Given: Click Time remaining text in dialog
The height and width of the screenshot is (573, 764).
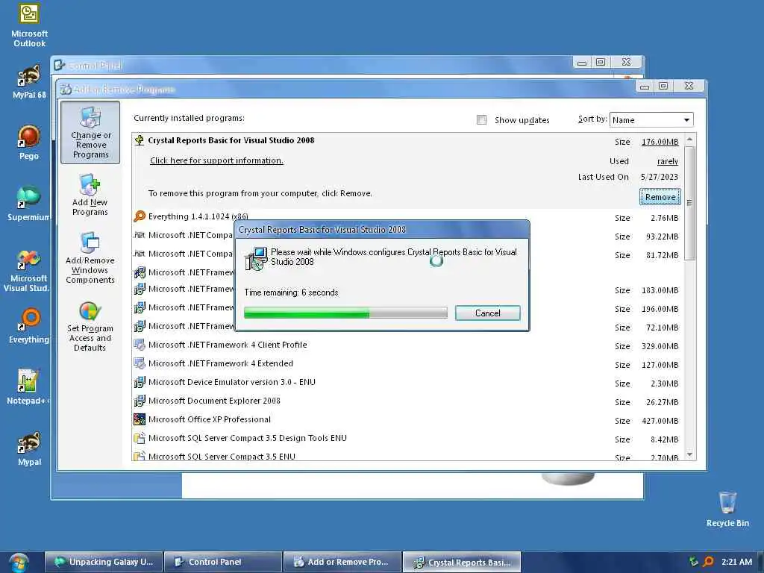Looking at the screenshot, I should pyautogui.click(x=291, y=292).
